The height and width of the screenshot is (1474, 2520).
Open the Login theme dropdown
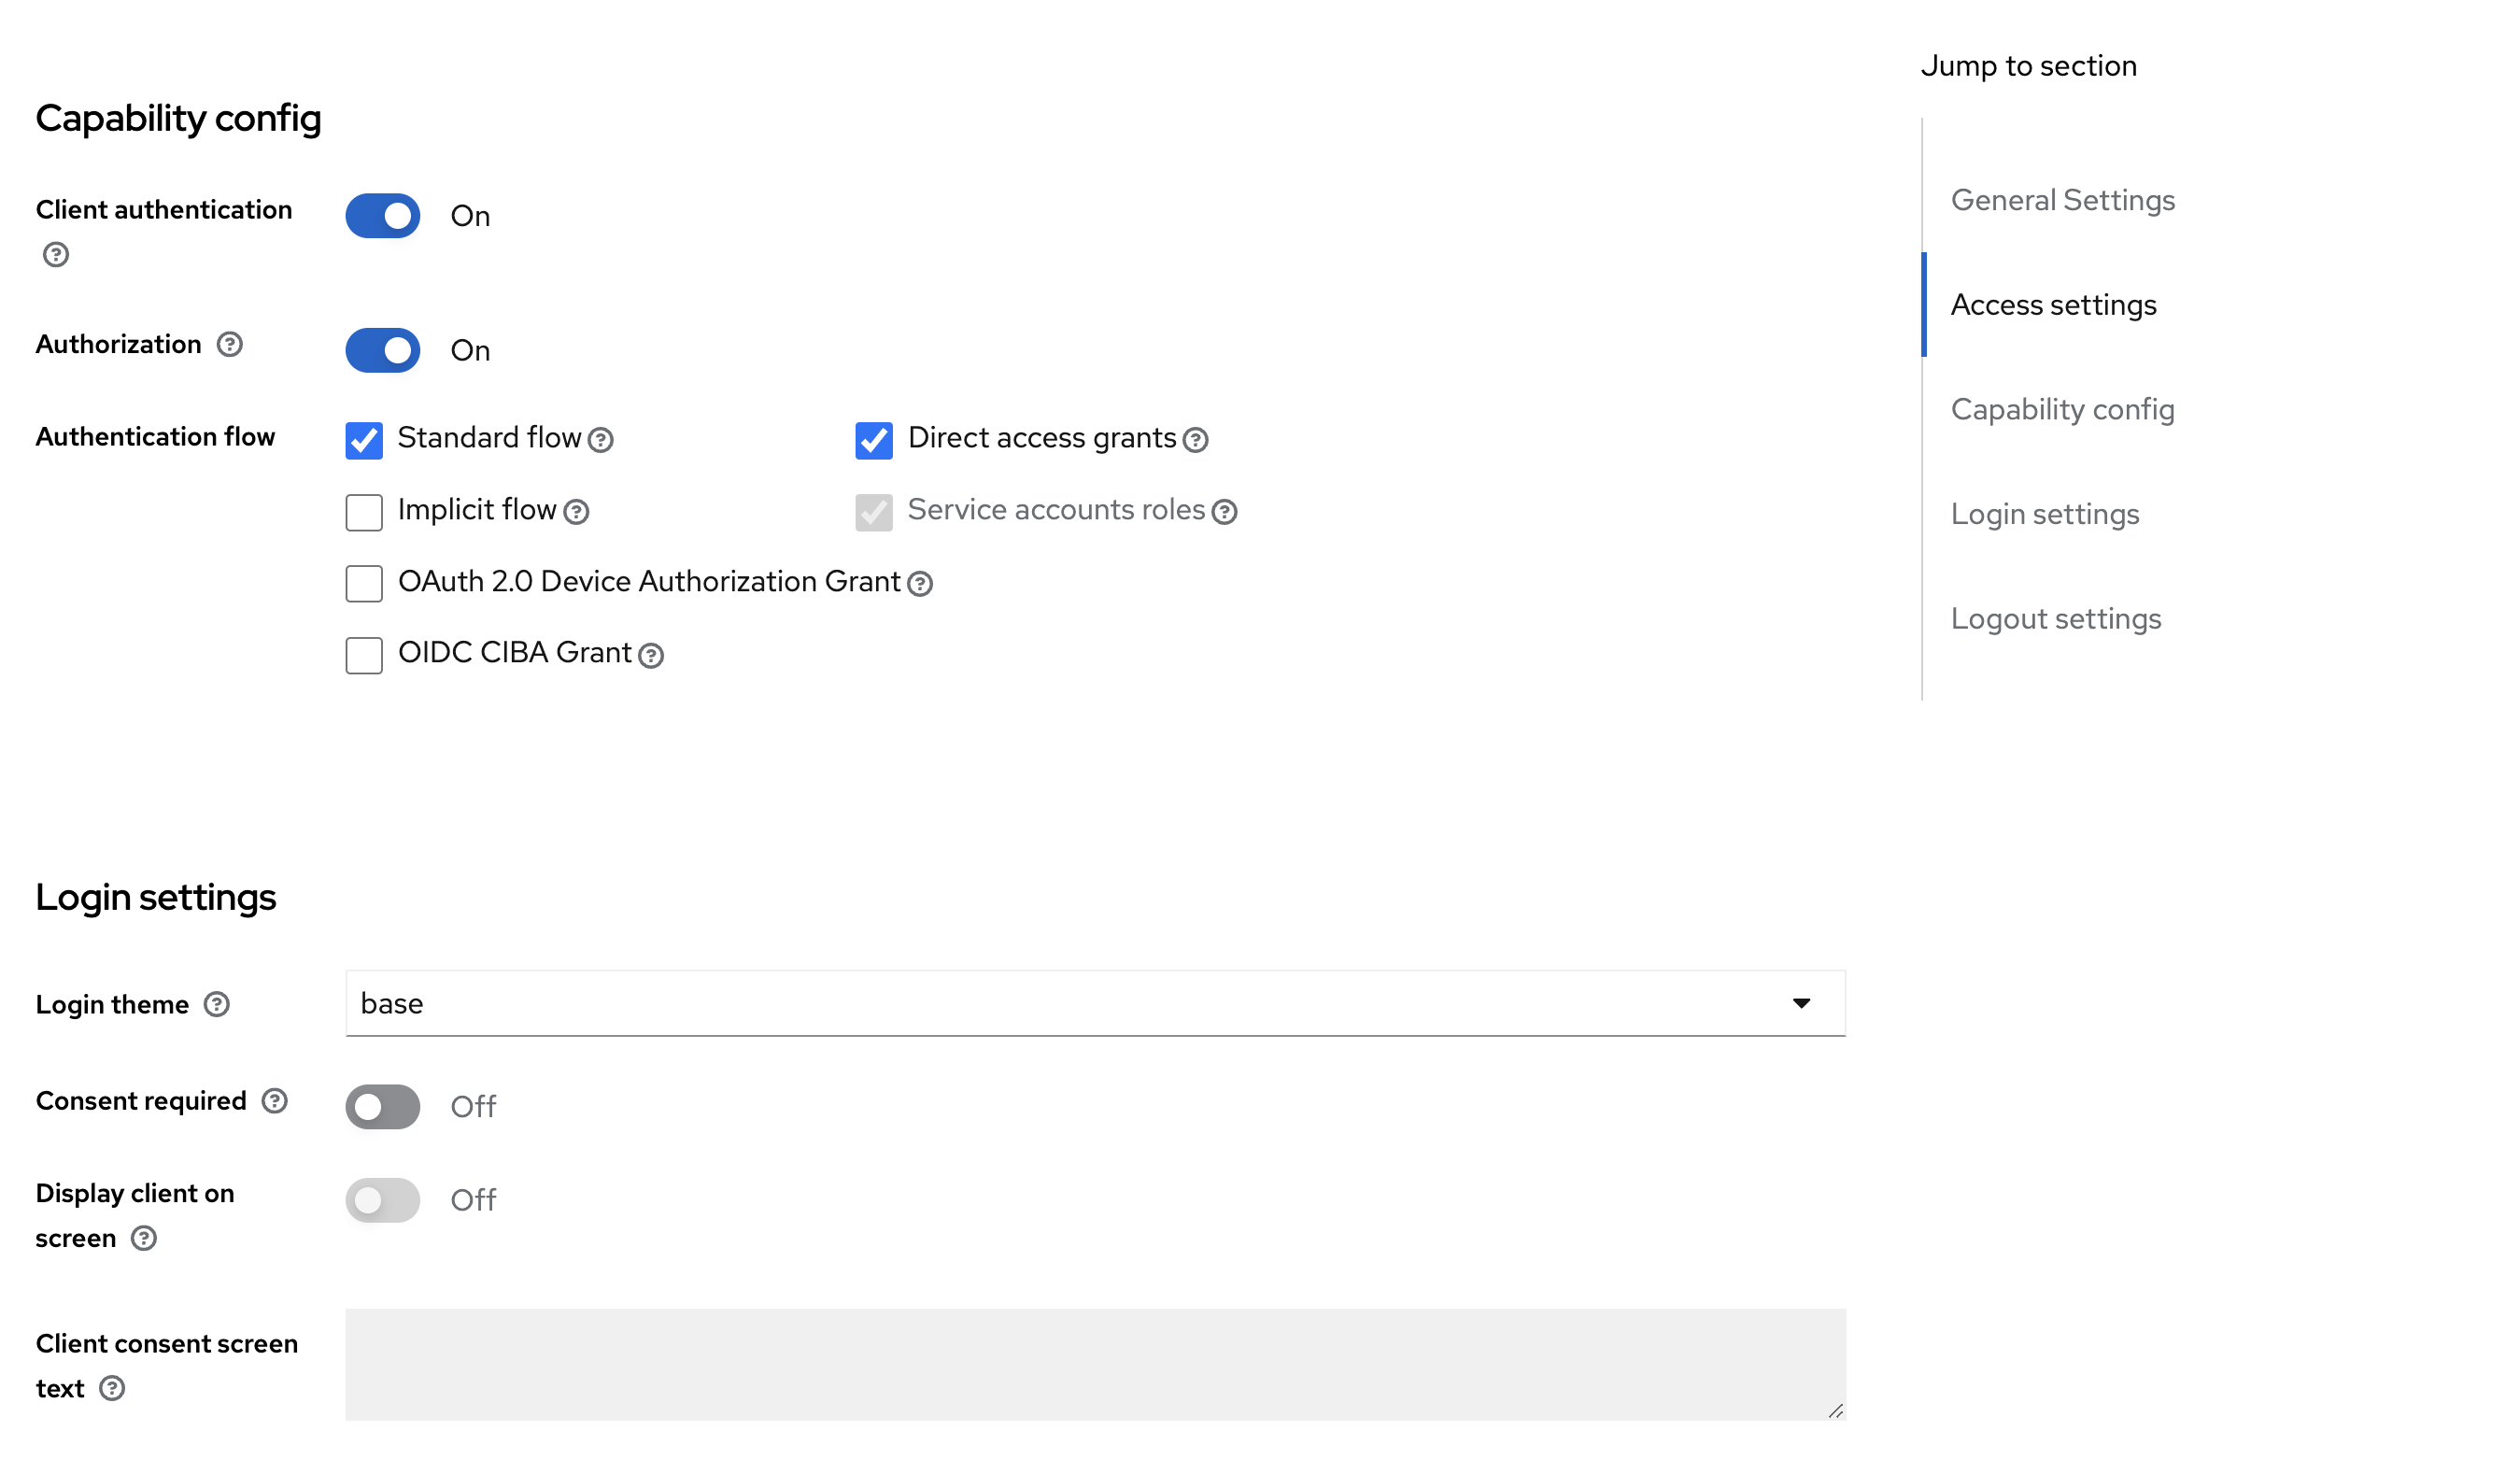(1095, 1003)
